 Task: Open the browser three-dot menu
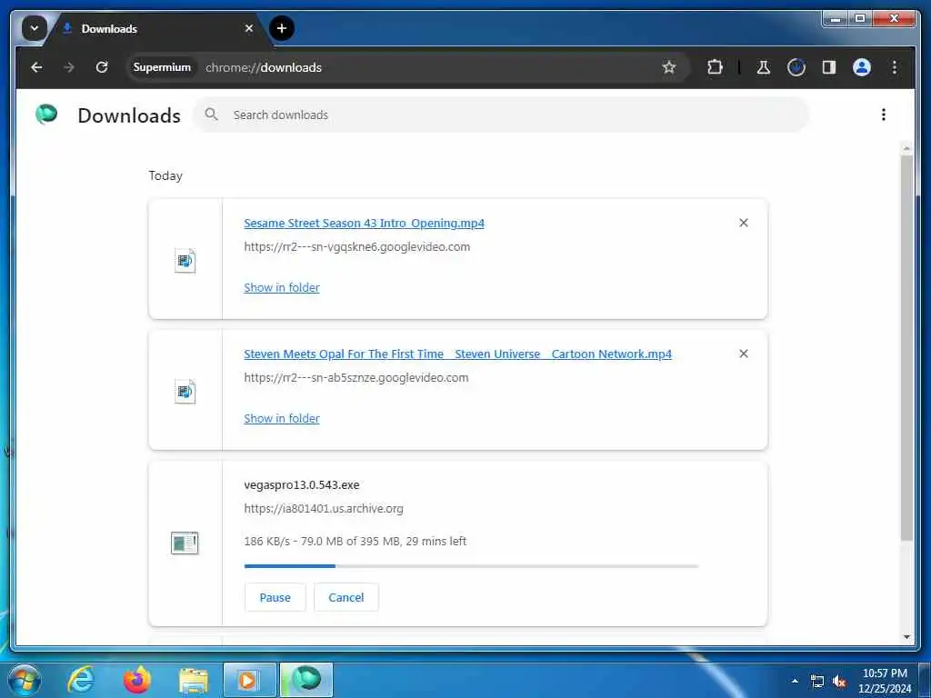coord(895,67)
